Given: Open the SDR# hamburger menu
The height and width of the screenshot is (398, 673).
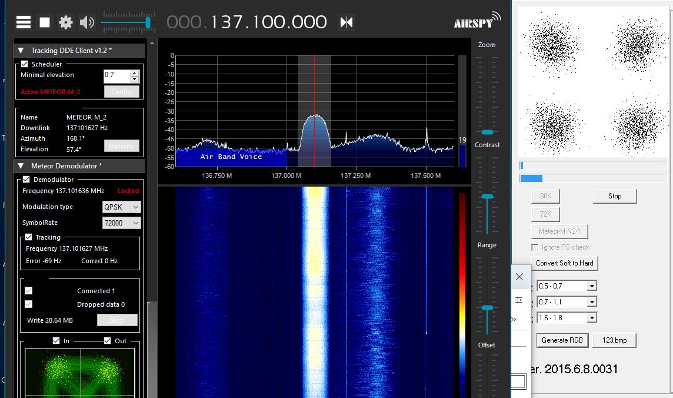Looking at the screenshot, I should [24, 22].
